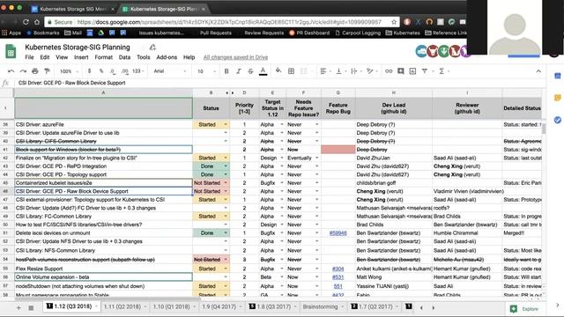Image resolution: width=564 pixels, height=317 pixels.
Task: Collapse the toolbar with up chevron
Action: point(538,71)
